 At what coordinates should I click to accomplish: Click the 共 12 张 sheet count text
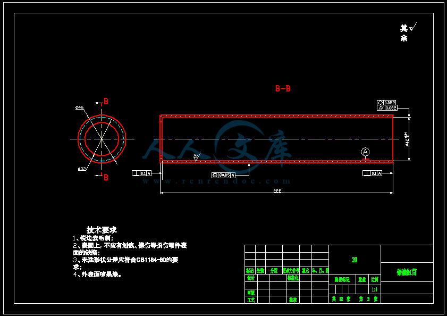pos(341,299)
